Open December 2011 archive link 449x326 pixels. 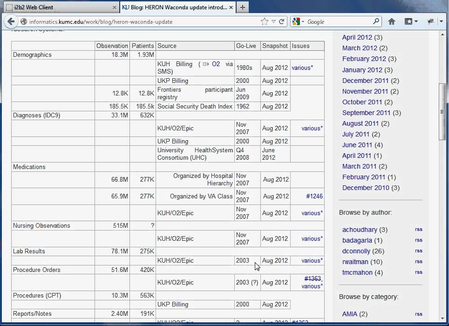(x=365, y=81)
